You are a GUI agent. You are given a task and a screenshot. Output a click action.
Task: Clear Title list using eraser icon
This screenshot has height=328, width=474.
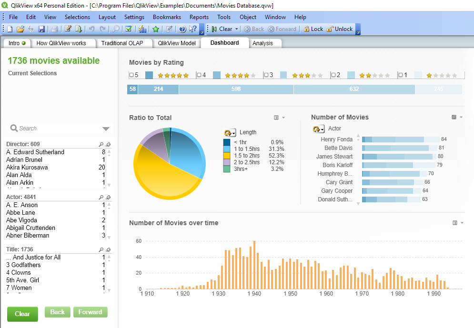click(108, 250)
